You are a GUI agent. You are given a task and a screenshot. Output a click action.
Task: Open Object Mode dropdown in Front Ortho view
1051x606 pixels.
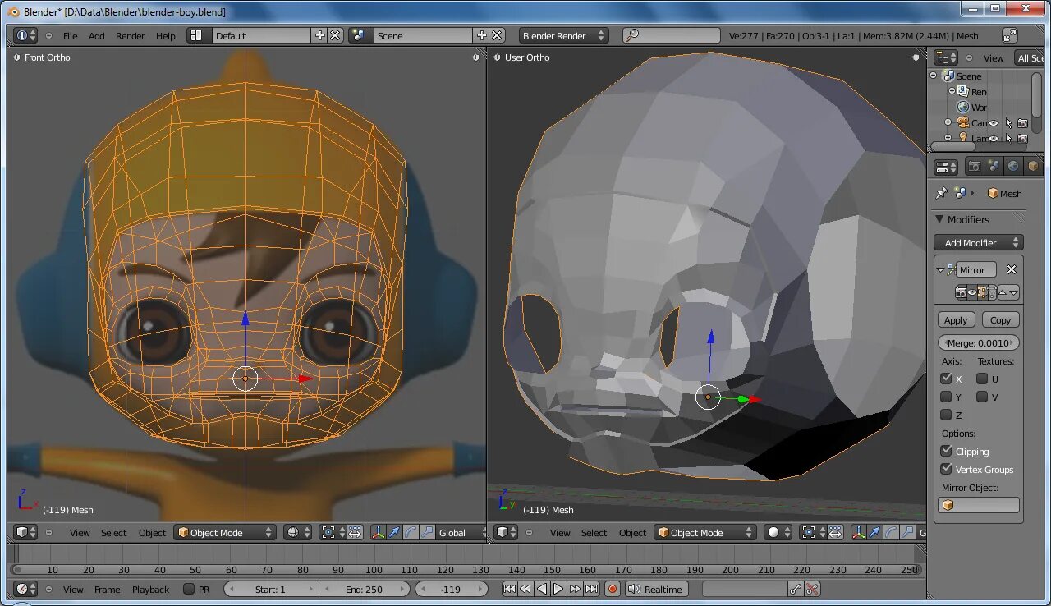224,532
